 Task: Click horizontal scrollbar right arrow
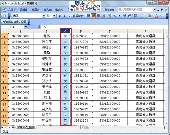pos(161,127)
